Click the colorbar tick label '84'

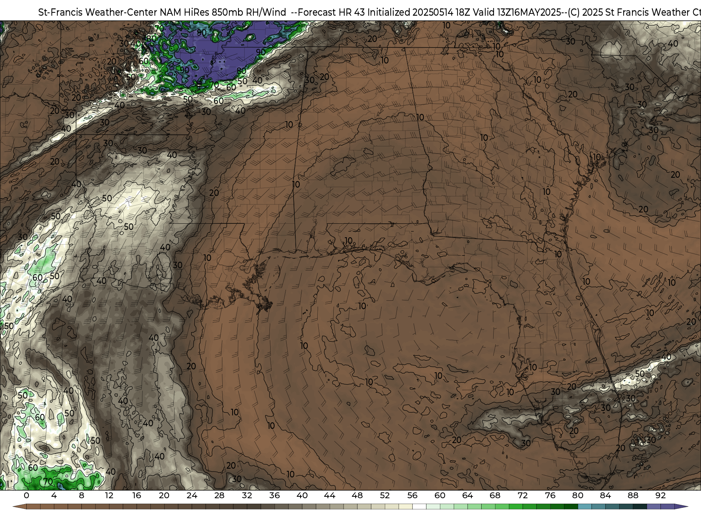pyautogui.click(x=605, y=495)
